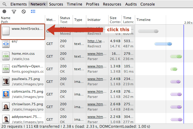Image resolution: width=193 pixels, height=129 pixels.
Task: Toggle large request rows view
Action: [33, 11]
